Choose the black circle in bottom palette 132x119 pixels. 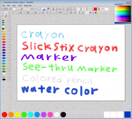63,115
